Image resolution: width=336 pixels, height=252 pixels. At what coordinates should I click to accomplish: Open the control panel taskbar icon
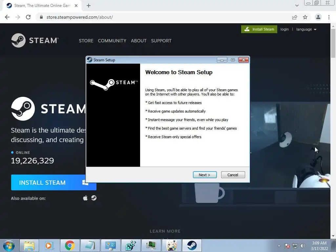coord(111,245)
